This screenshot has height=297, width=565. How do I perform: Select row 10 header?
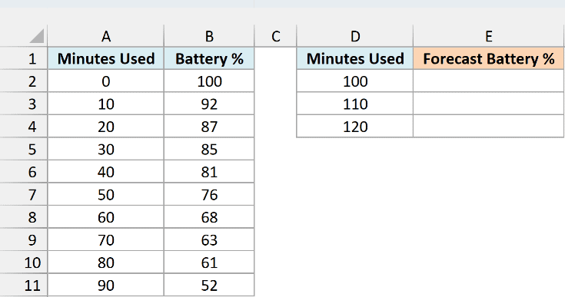23,262
